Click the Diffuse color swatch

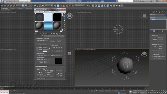pyautogui.click(x=45, y=49)
